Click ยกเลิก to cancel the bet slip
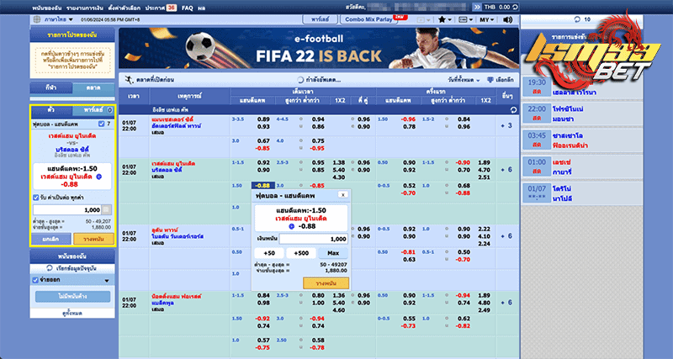This screenshot has height=359, width=673. 50,239
